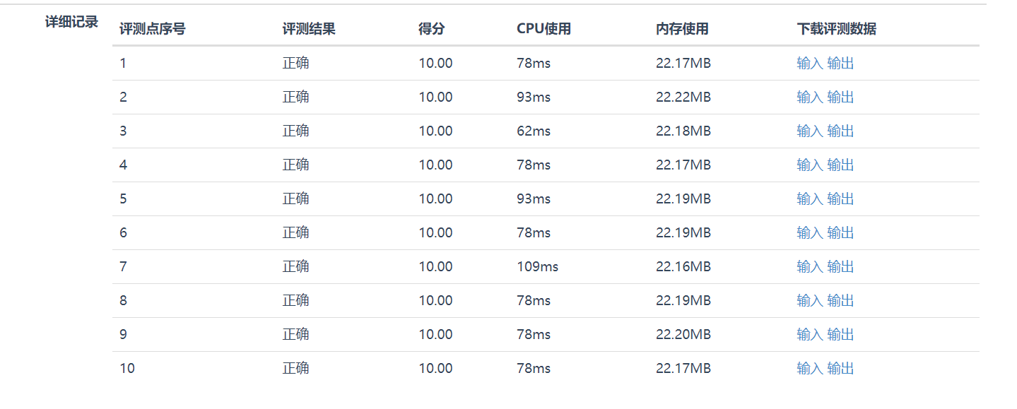
Task: Download 输出 data for test point 10
Action: (x=840, y=368)
